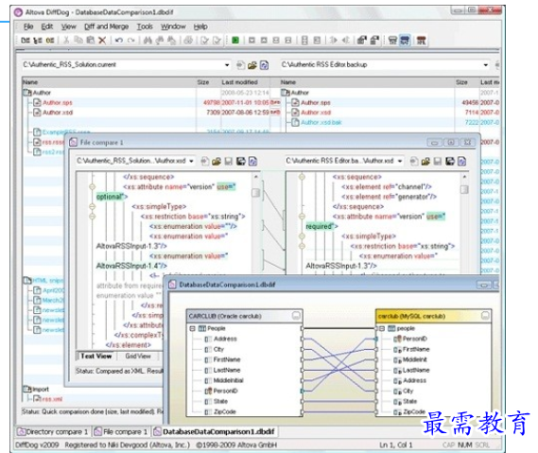Screen dimensions: 538x453
Task: Click the green Start Comparison icon
Action: pyautogui.click(x=235, y=41)
